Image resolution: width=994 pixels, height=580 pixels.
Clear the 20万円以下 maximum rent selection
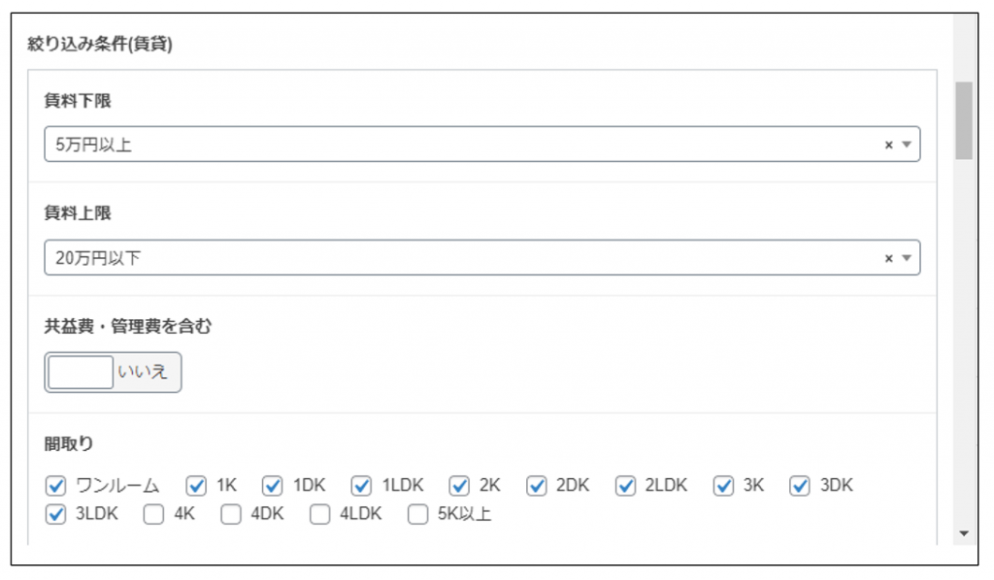pyautogui.click(x=888, y=258)
